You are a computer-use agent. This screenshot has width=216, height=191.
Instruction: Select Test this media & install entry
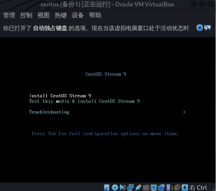coord(84,101)
